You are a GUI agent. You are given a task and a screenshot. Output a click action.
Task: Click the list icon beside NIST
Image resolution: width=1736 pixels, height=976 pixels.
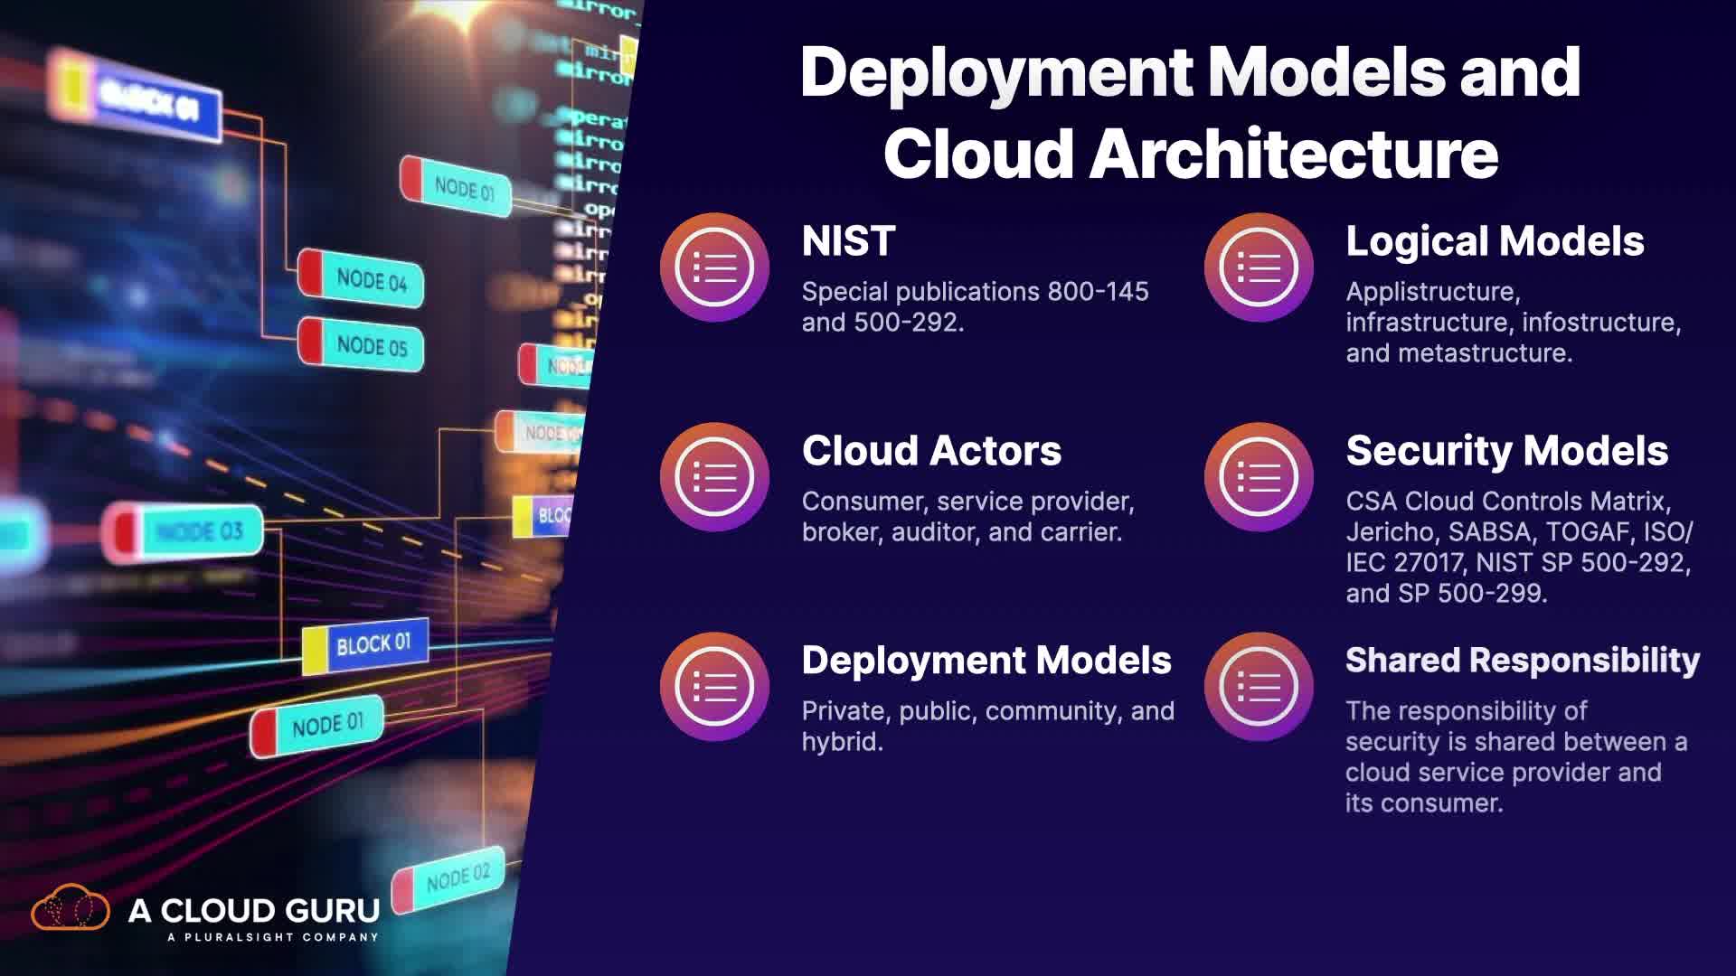(x=714, y=267)
